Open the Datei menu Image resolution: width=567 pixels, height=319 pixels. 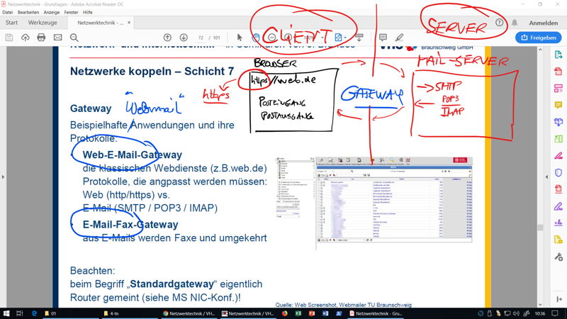point(7,12)
